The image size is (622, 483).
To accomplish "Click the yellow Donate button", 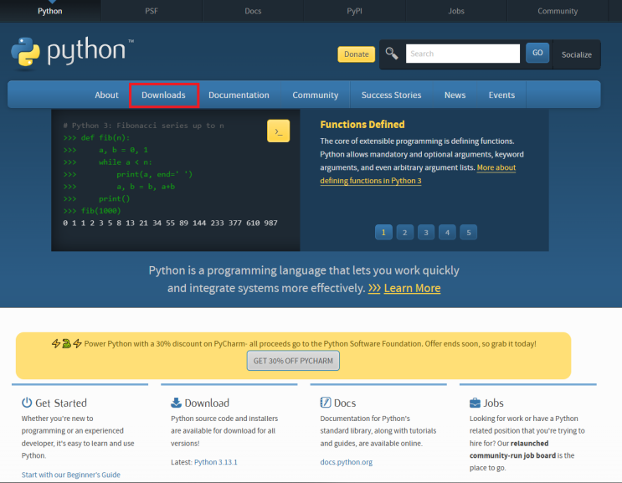I will pyautogui.click(x=357, y=54).
